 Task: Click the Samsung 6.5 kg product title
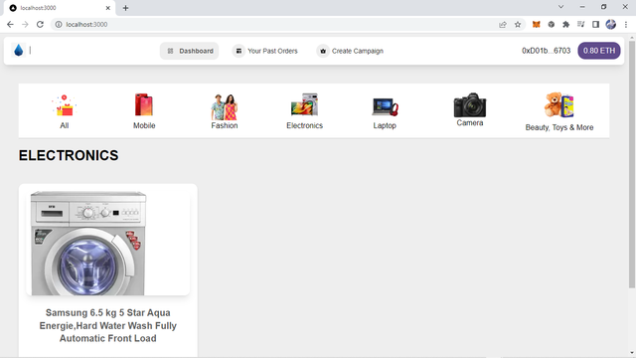click(108, 325)
